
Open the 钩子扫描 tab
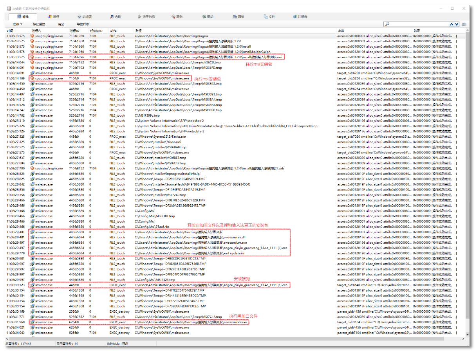pos(146,17)
